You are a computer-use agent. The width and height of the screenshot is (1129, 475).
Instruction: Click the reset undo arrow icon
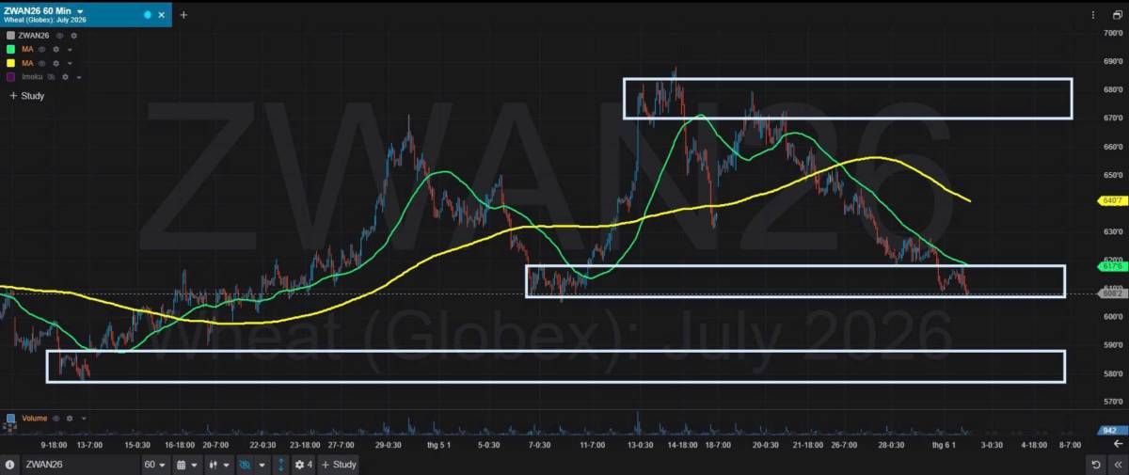pos(1096,465)
